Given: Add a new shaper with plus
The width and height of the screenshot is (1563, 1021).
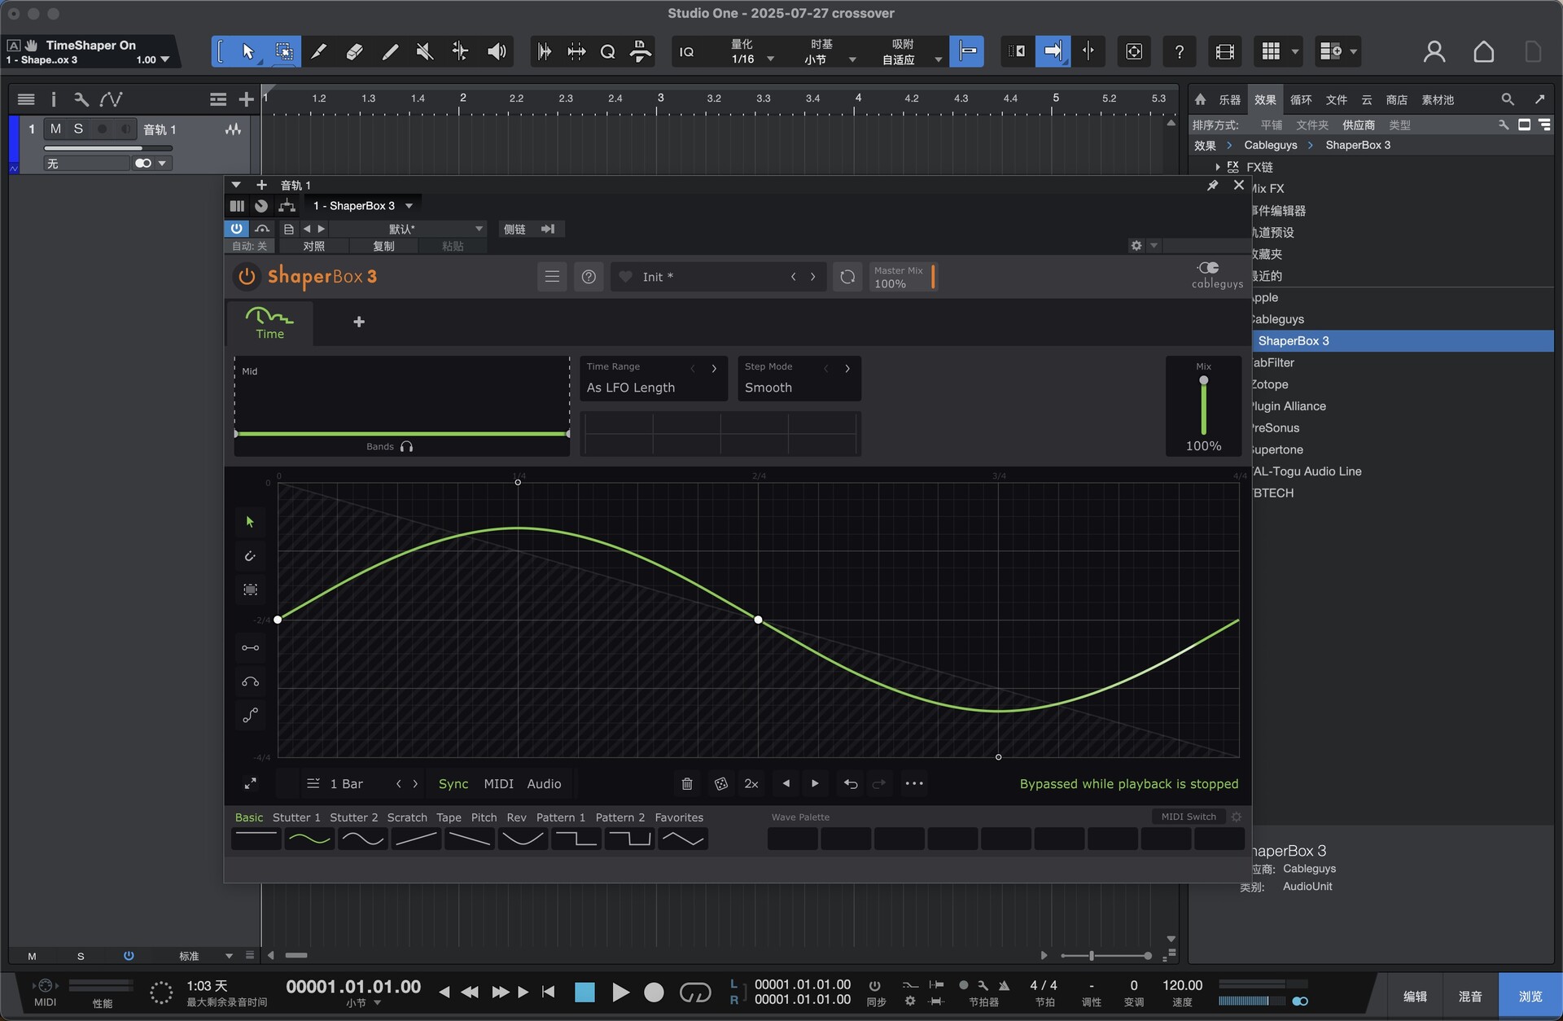Looking at the screenshot, I should 359,322.
